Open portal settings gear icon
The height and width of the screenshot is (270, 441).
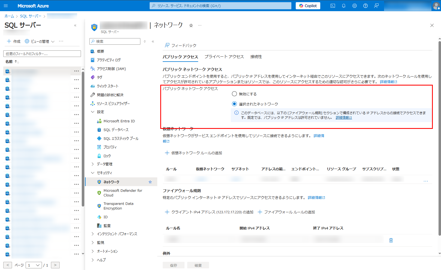click(355, 6)
